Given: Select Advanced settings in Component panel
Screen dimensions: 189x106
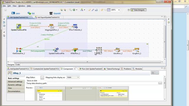Looking at the screenshot, I should (x=15, y=82).
